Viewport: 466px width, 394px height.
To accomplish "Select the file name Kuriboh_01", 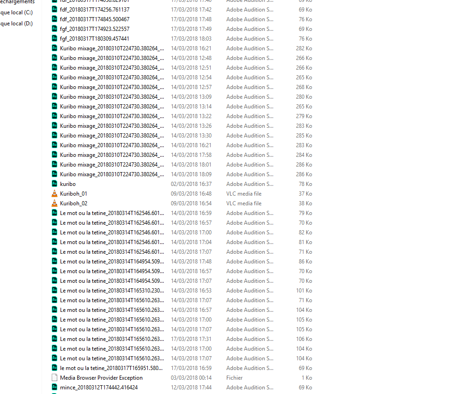I will (73, 194).
